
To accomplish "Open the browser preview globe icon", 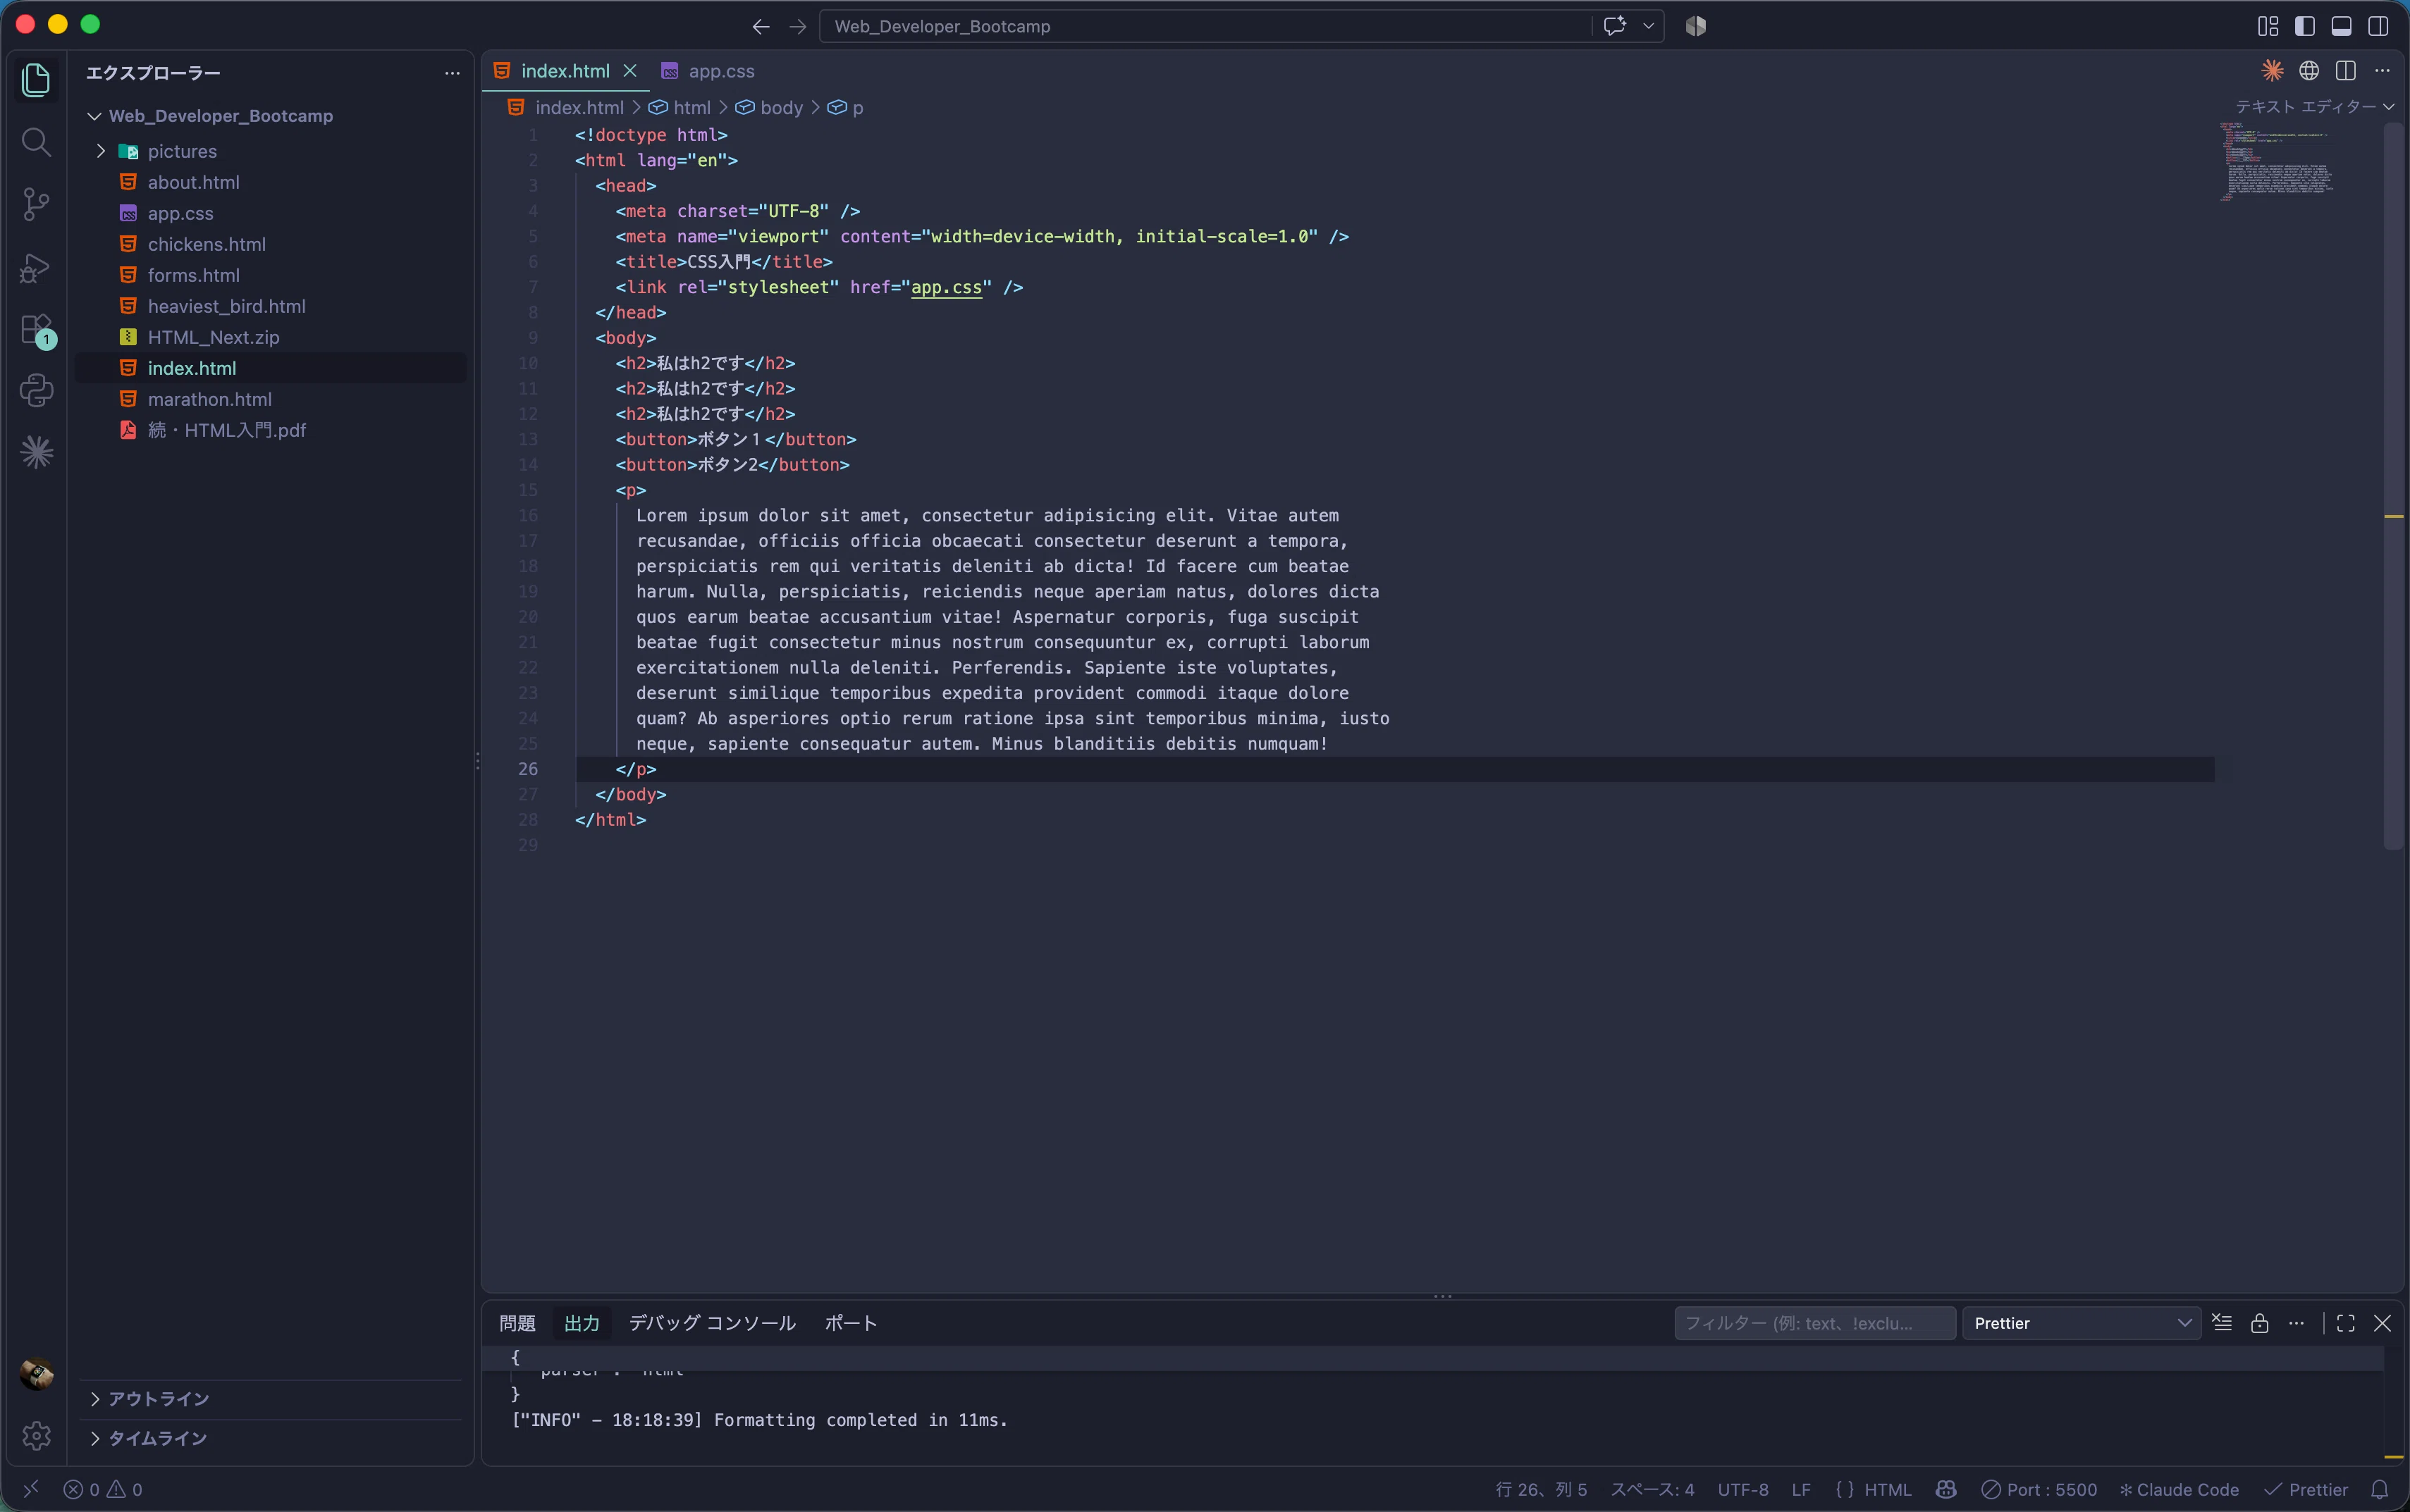I will point(2309,70).
